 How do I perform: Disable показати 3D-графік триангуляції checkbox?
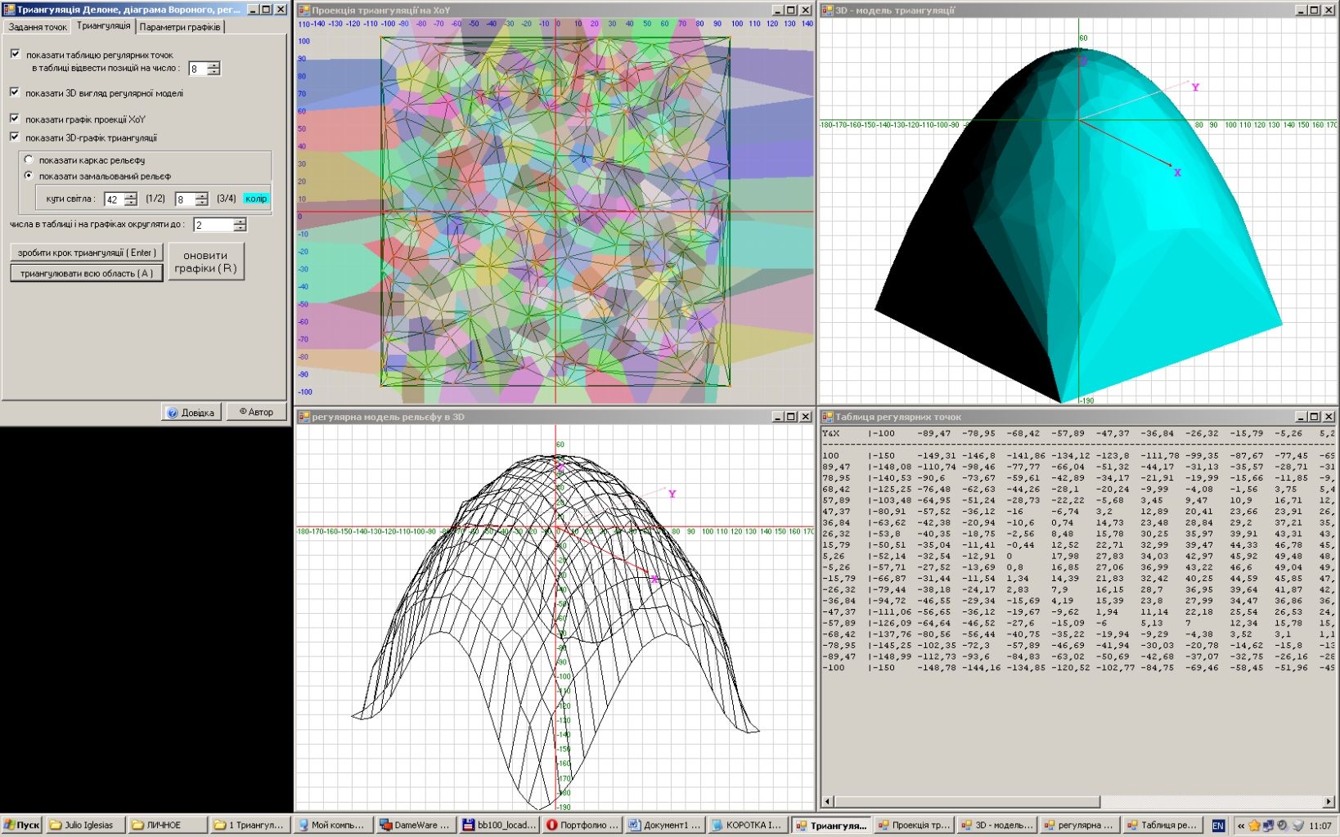15,137
